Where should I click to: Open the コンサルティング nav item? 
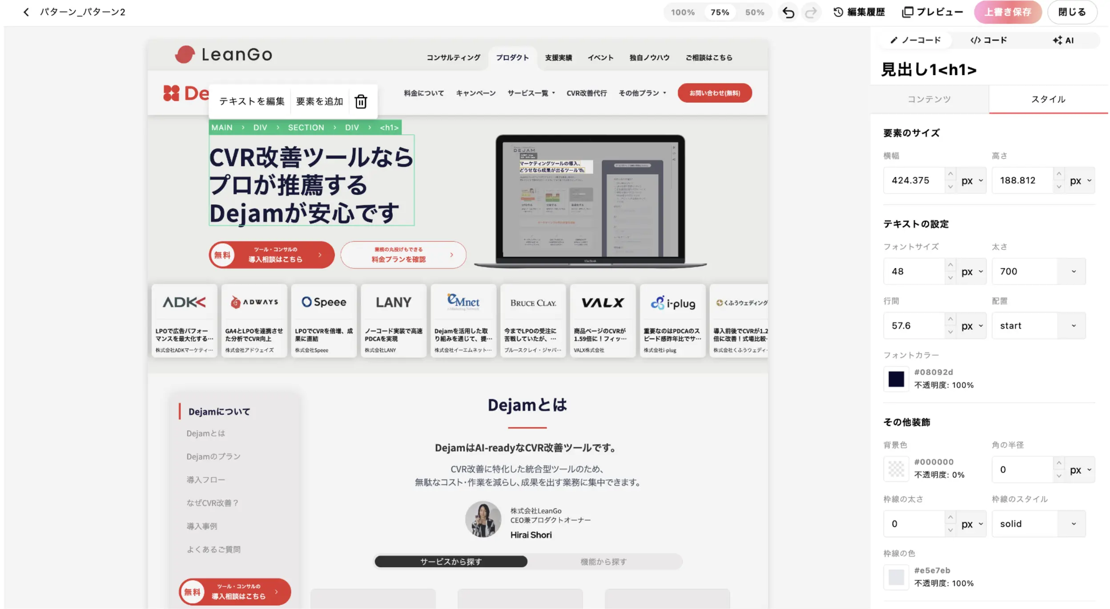pyautogui.click(x=453, y=57)
